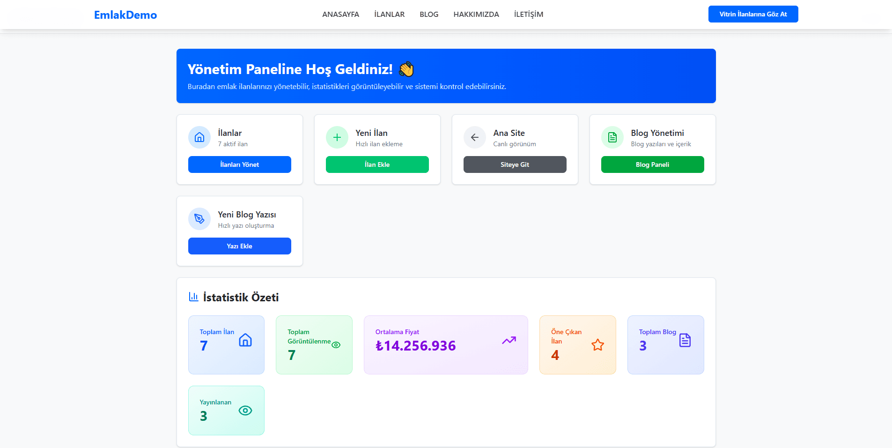Click the trending arrow icon in Ortalama Fiyat
Image resolution: width=892 pixels, height=448 pixels.
point(509,340)
